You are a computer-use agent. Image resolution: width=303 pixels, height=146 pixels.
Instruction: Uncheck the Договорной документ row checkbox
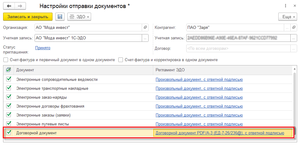pyautogui.click(x=9, y=133)
